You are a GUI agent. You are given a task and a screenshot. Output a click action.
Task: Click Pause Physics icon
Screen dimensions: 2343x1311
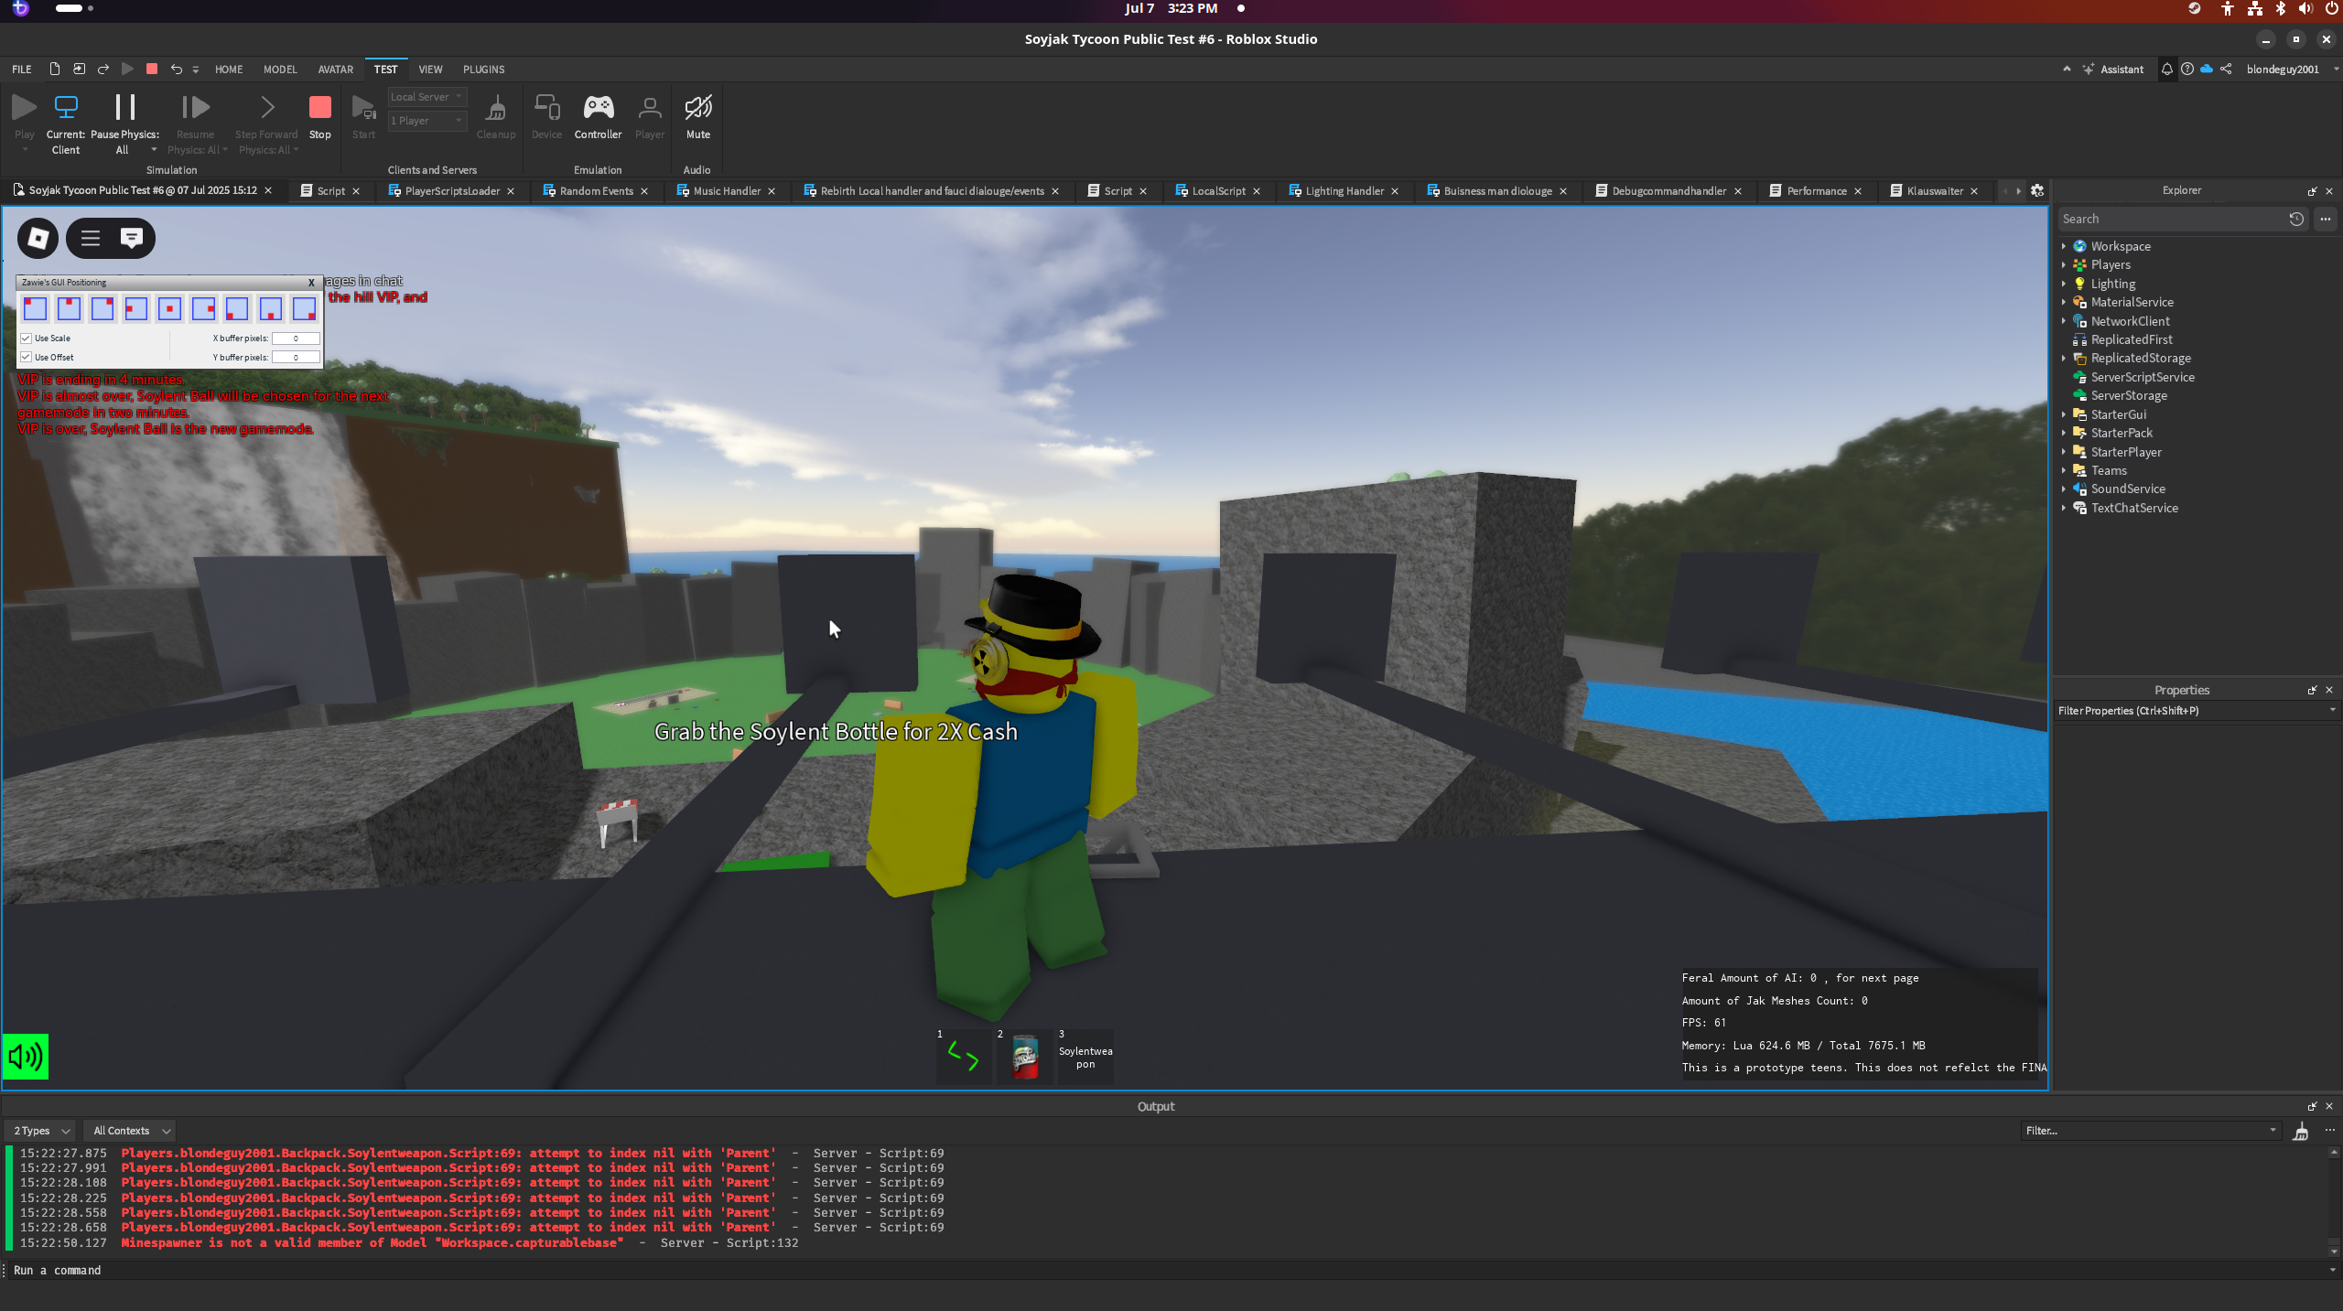[x=124, y=107]
